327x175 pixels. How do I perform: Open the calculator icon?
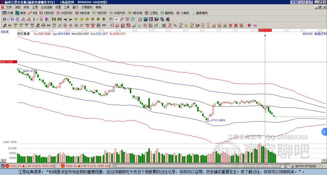point(145,19)
